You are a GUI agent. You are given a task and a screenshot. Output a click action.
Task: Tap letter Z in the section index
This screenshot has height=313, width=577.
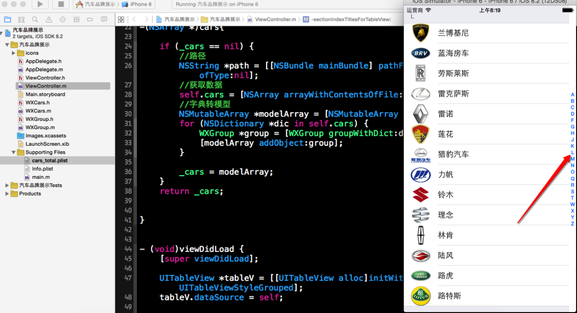[573, 224]
